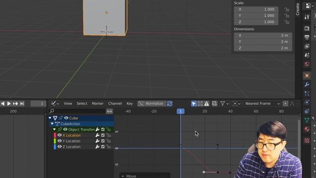Lock the X Location channel
The width and height of the screenshot is (316, 178).
[x=109, y=135]
